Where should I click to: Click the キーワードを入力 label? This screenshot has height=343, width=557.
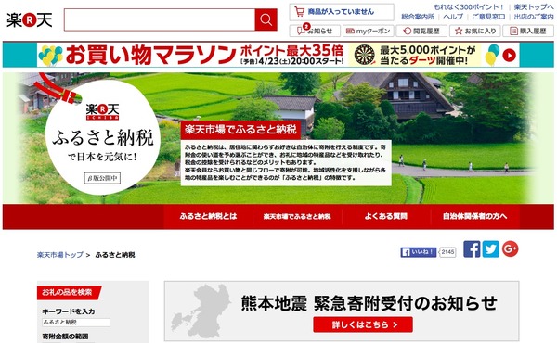[68, 311]
